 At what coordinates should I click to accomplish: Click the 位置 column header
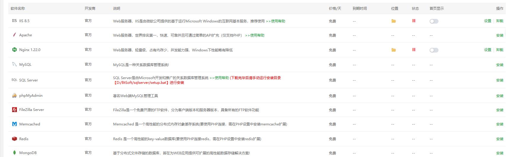395,9
